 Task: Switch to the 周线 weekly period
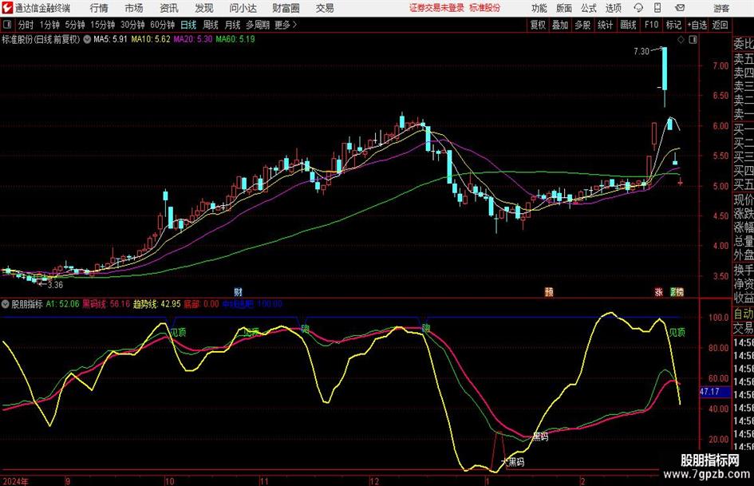[x=211, y=25]
